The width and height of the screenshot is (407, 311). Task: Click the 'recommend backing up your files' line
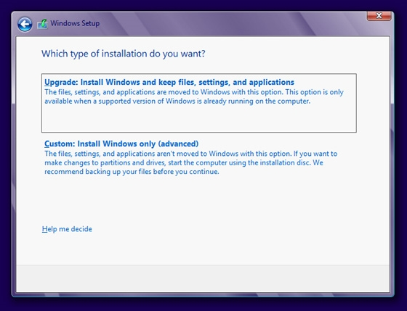[132, 172]
